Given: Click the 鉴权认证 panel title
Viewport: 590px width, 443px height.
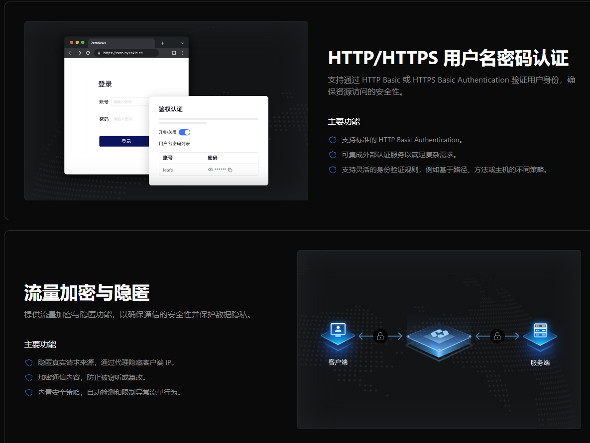Looking at the screenshot, I should (x=170, y=109).
